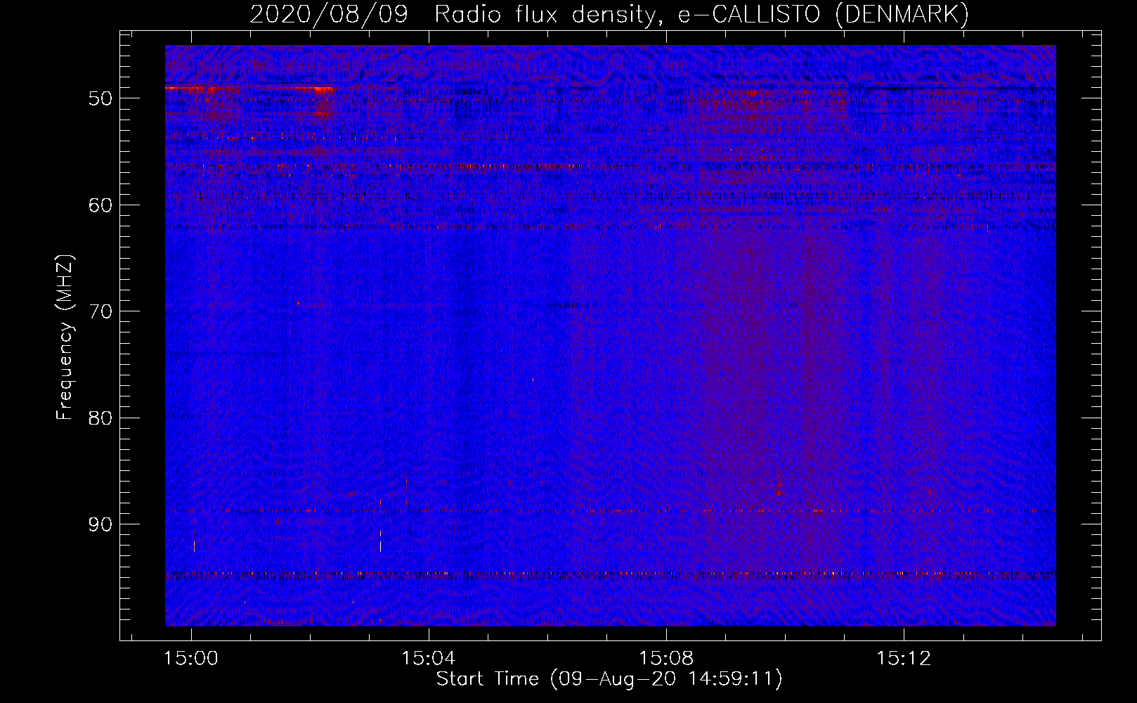Click the 70 frequency tick label
The height and width of the screenshot is (703, 1137).
(x=100, y=311)
